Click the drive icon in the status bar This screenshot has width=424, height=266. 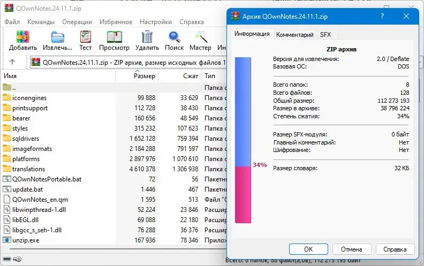tap(7, 259)
